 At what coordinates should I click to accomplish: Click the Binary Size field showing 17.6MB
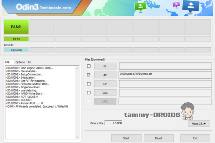coord(113,123)
